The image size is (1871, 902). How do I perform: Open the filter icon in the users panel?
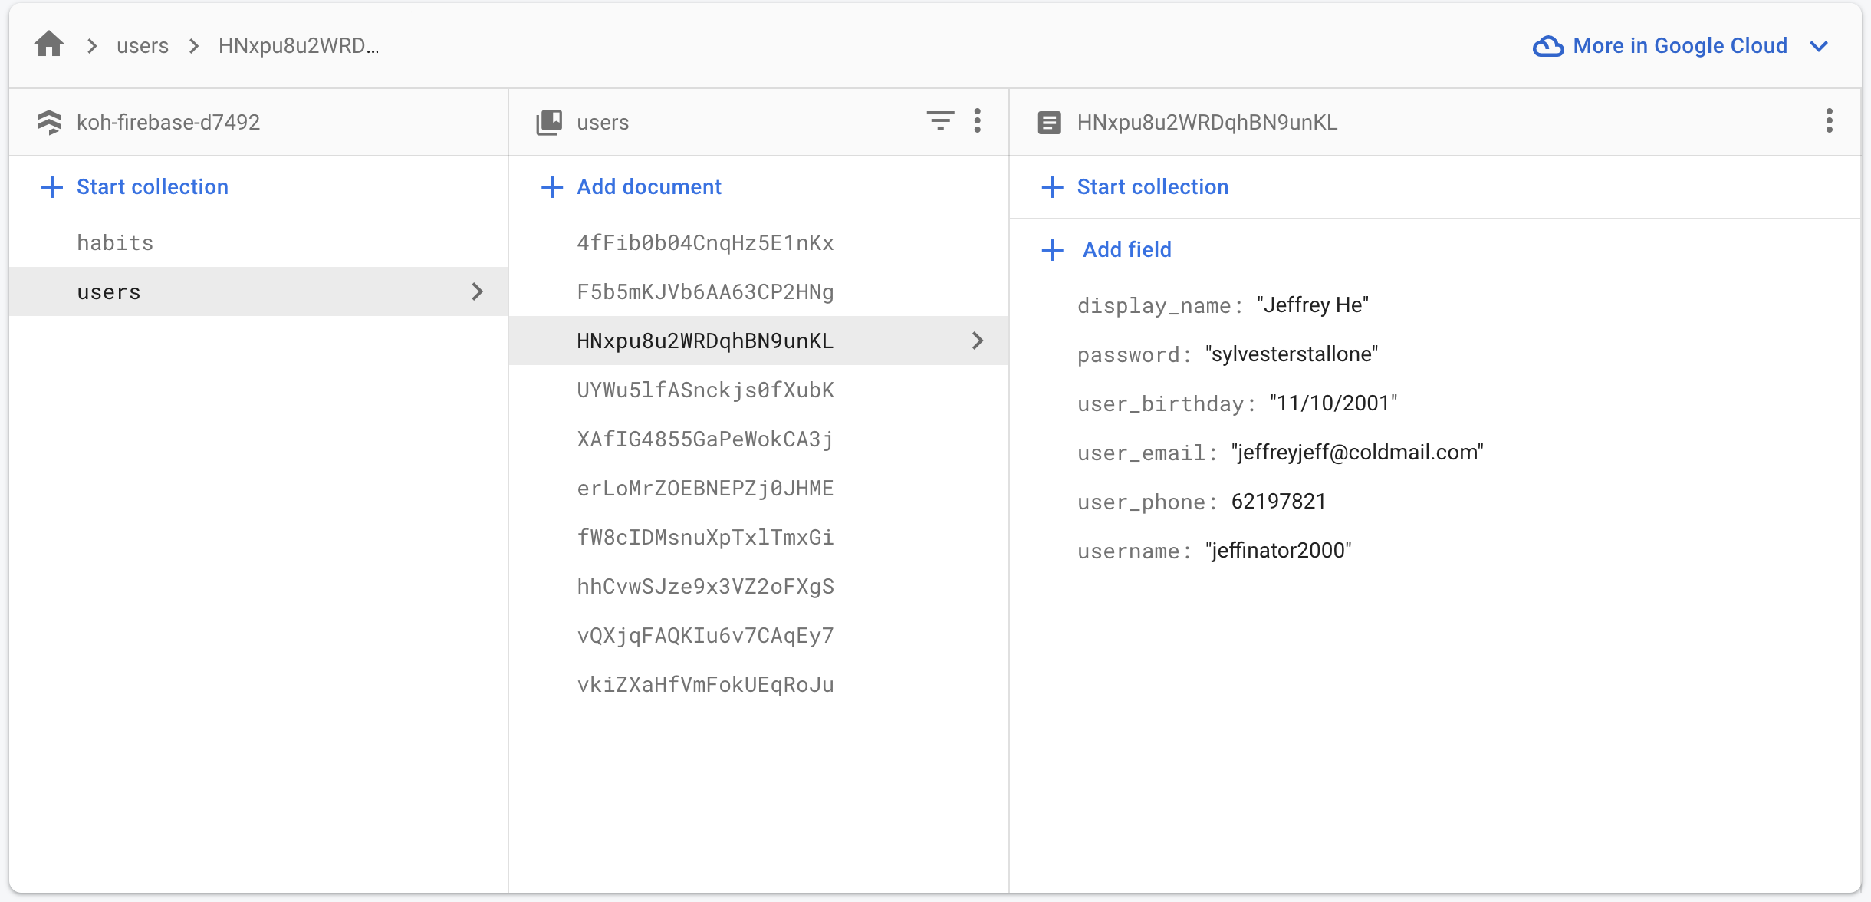tap(941, 120)
